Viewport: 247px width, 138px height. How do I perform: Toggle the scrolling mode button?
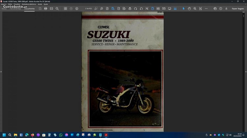[152, 9]
